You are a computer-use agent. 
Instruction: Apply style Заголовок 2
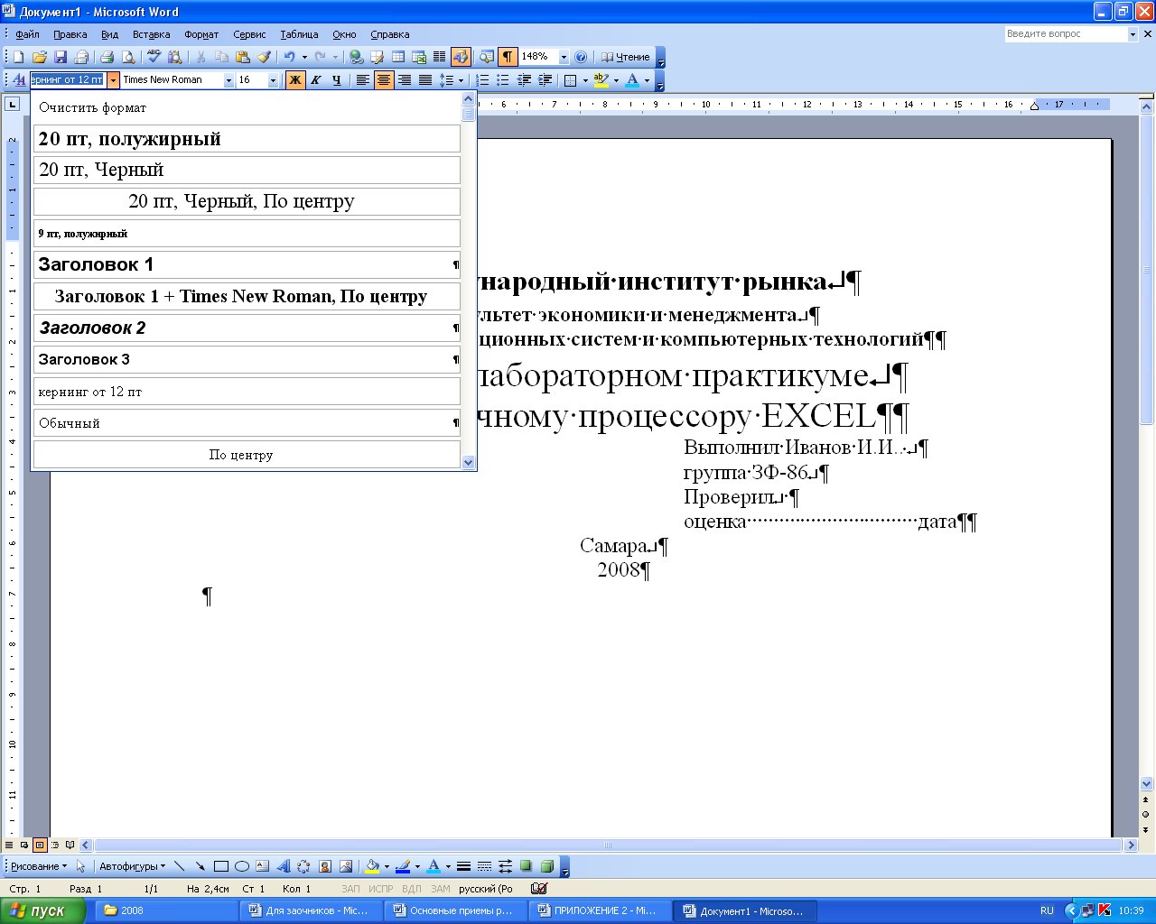click(x=247, y=328)
